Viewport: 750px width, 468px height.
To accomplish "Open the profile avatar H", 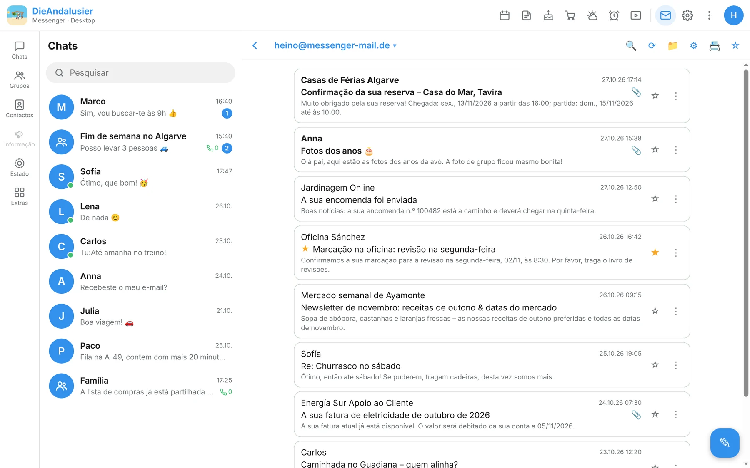I will [x=734, y=15].
